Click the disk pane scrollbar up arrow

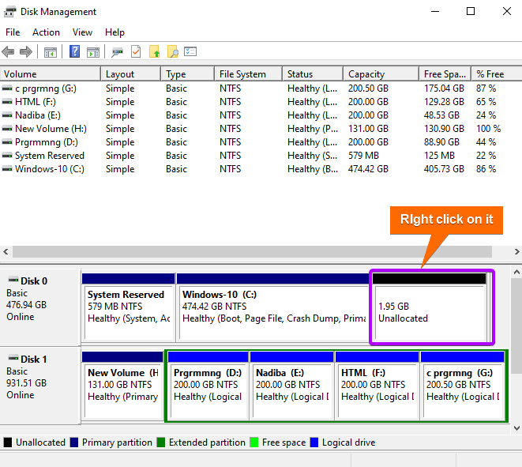(x=516, y=273)
